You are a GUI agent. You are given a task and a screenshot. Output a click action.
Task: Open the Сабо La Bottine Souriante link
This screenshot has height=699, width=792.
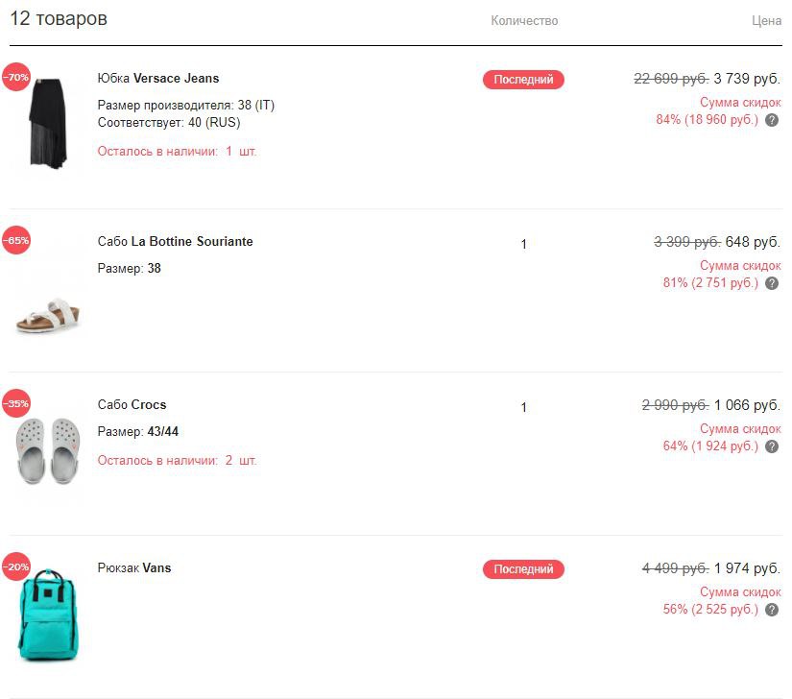pyautogui.click(x=176, y=242)
